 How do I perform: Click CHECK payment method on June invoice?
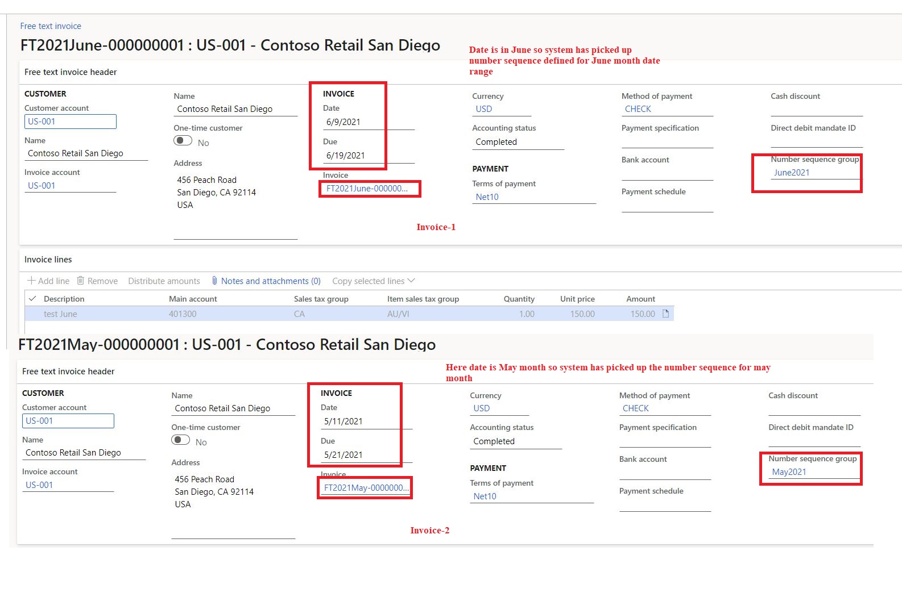click(638, 109)
